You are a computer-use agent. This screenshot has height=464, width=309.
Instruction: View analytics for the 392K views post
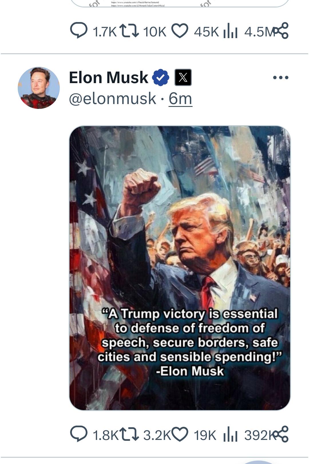pyautogui.click(x=230, y=434)
